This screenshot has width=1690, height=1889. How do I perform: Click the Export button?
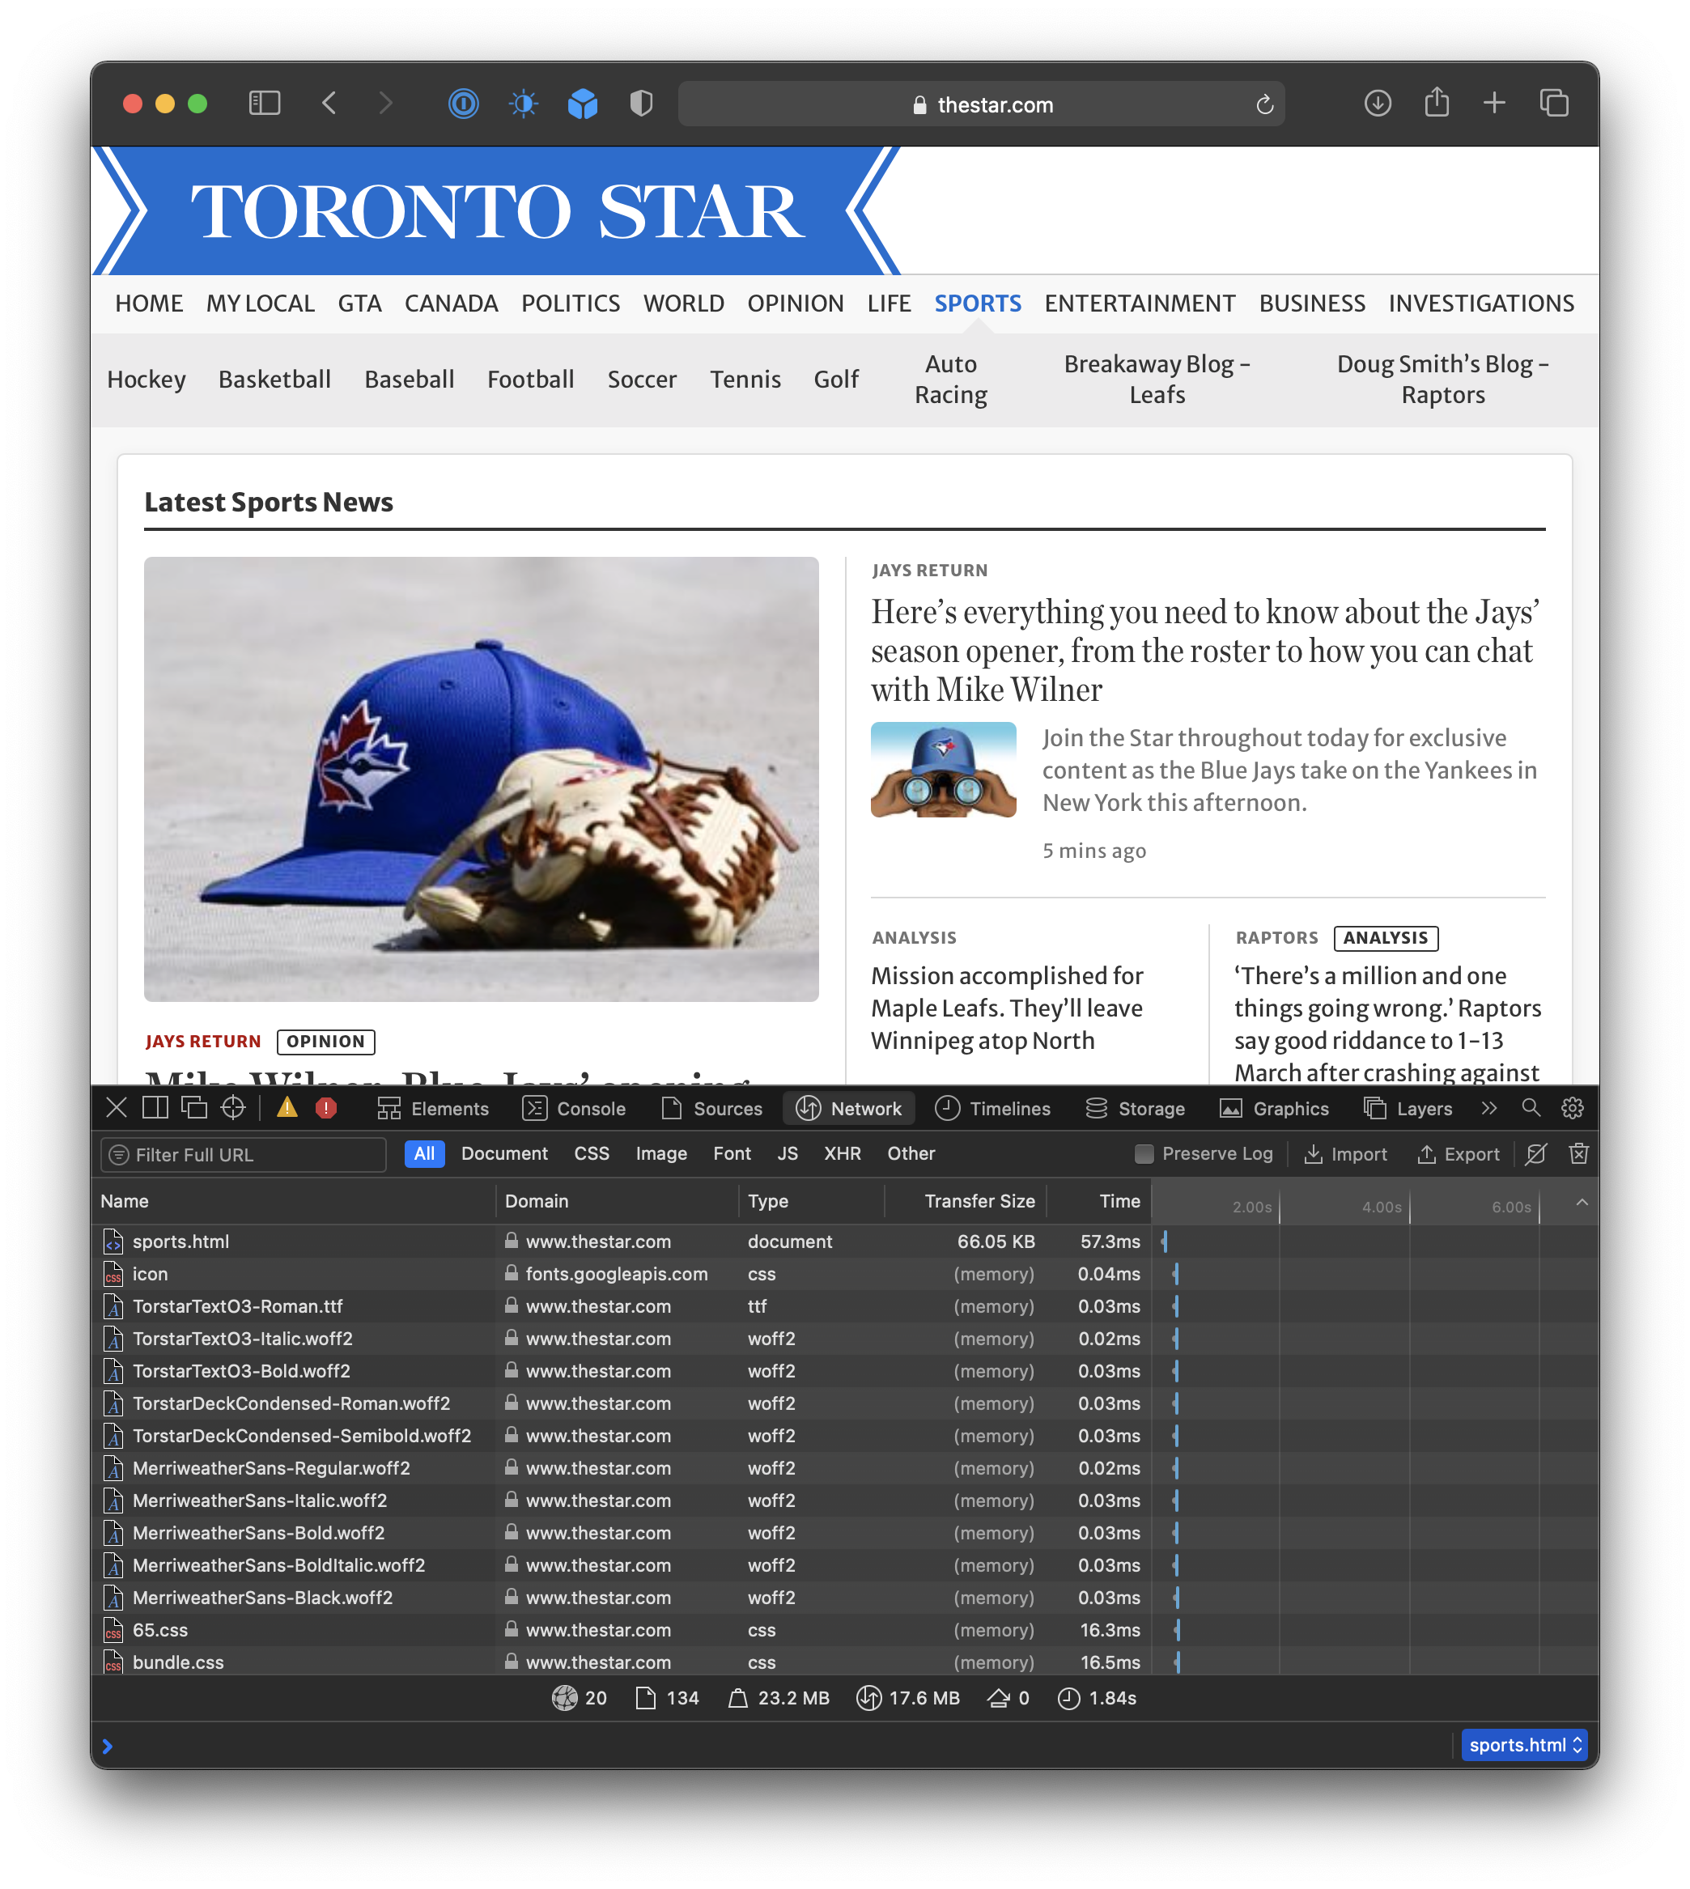pyautogui.click(x=1458, y=1154)
